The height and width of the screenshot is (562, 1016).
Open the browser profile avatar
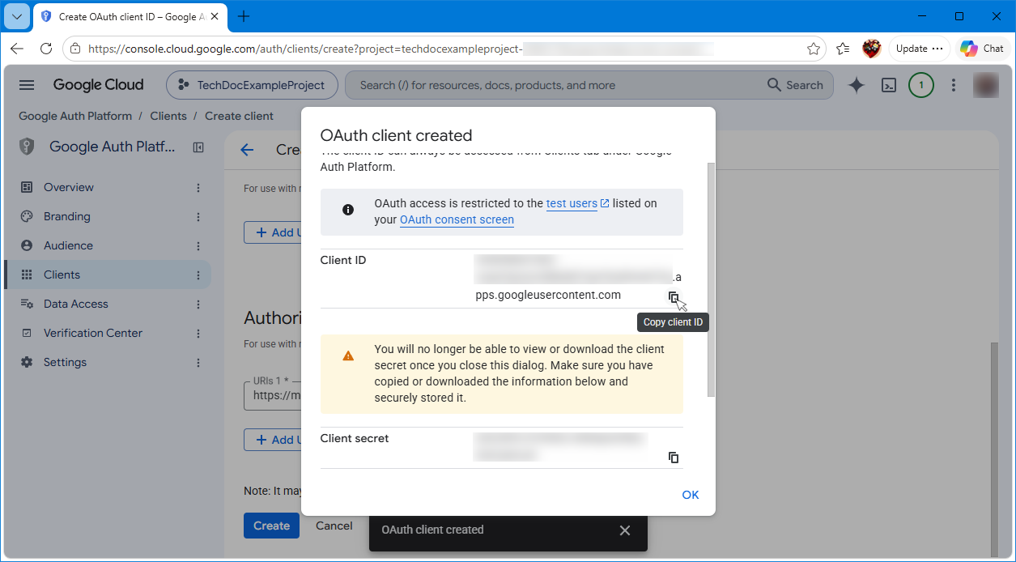871,49
